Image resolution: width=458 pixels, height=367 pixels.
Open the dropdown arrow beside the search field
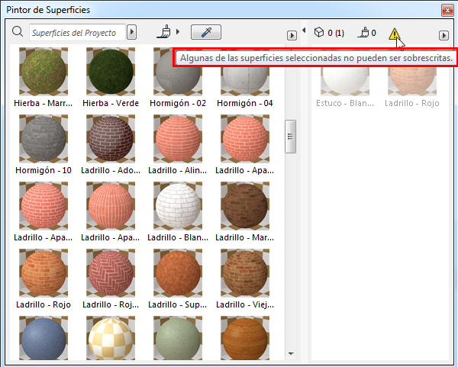[132, 32]
